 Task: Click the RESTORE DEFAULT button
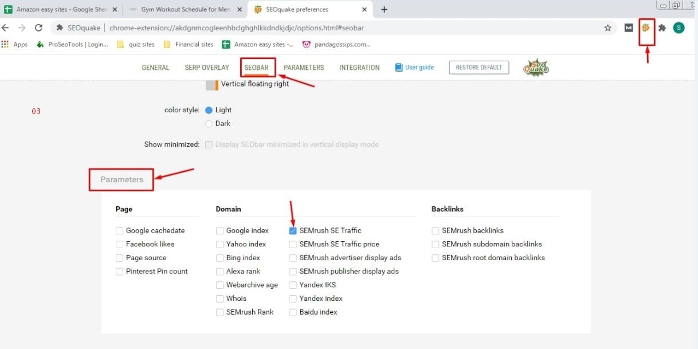tap(479, 67)
